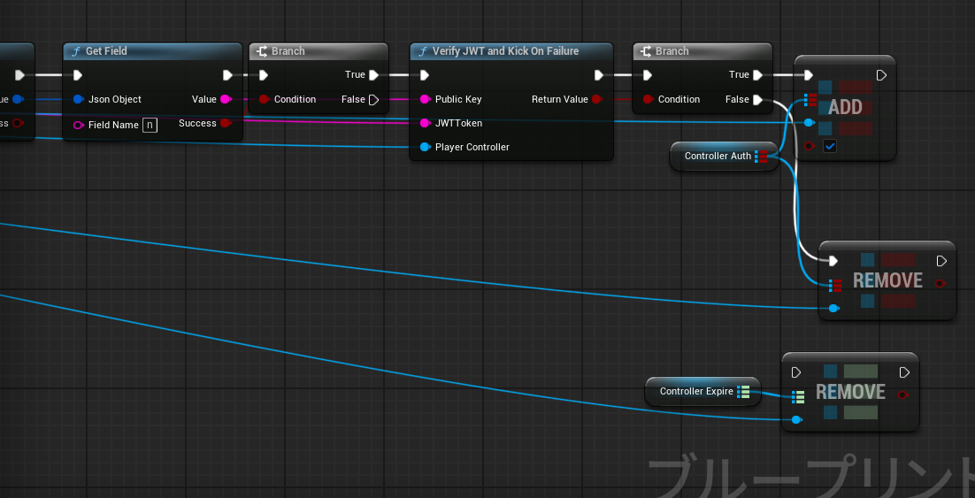Click the Value output pin on Get Field
Image resolution: width=975 pixels, height=498 pixels.
point(226,99)
